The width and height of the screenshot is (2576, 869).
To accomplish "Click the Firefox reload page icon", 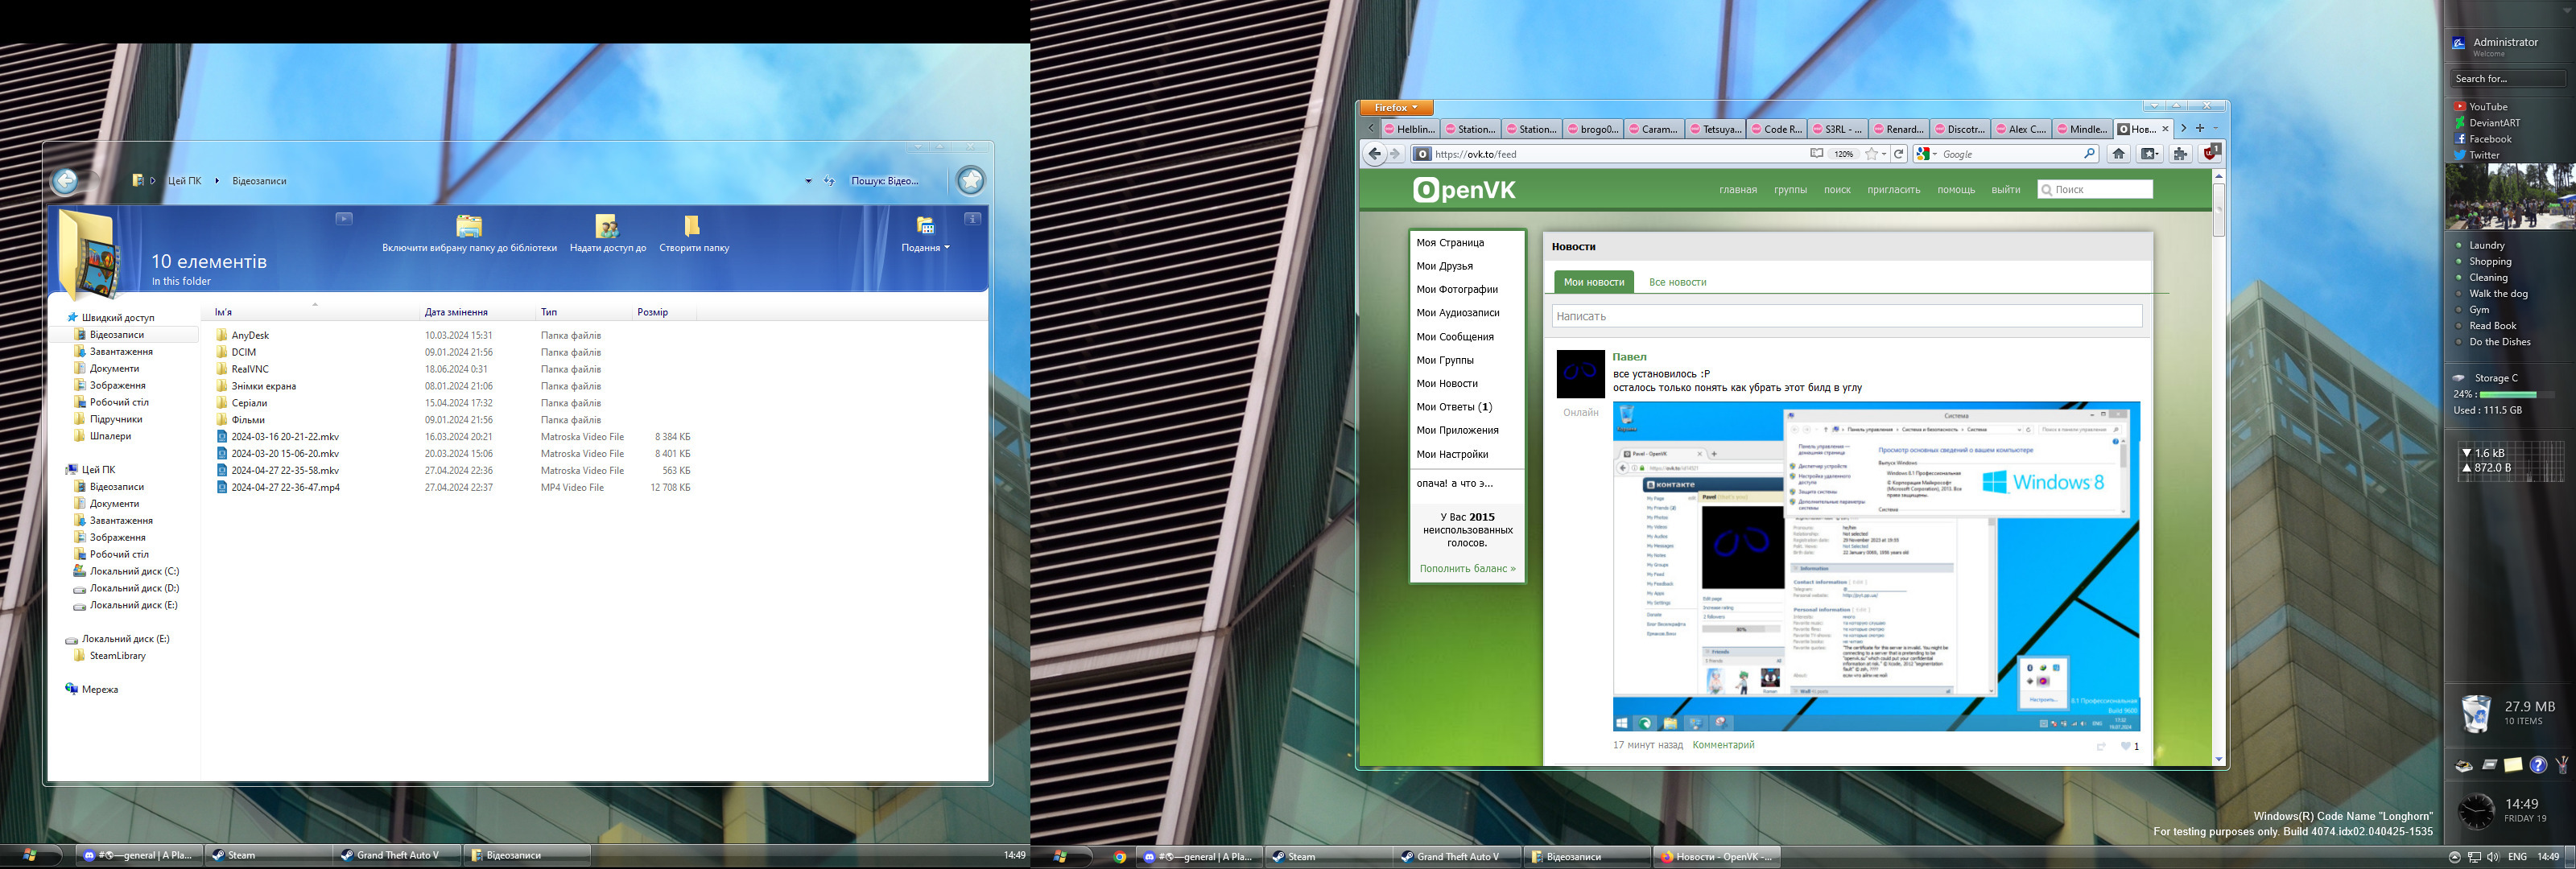I will pos(1898,154).
